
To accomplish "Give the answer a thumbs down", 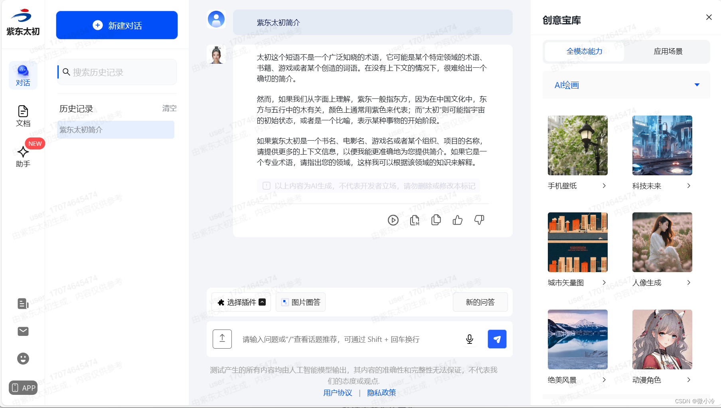I will [479, 220].
